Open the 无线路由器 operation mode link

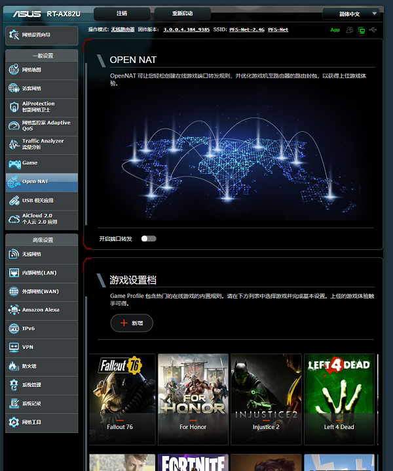click(x=122, y=30)
